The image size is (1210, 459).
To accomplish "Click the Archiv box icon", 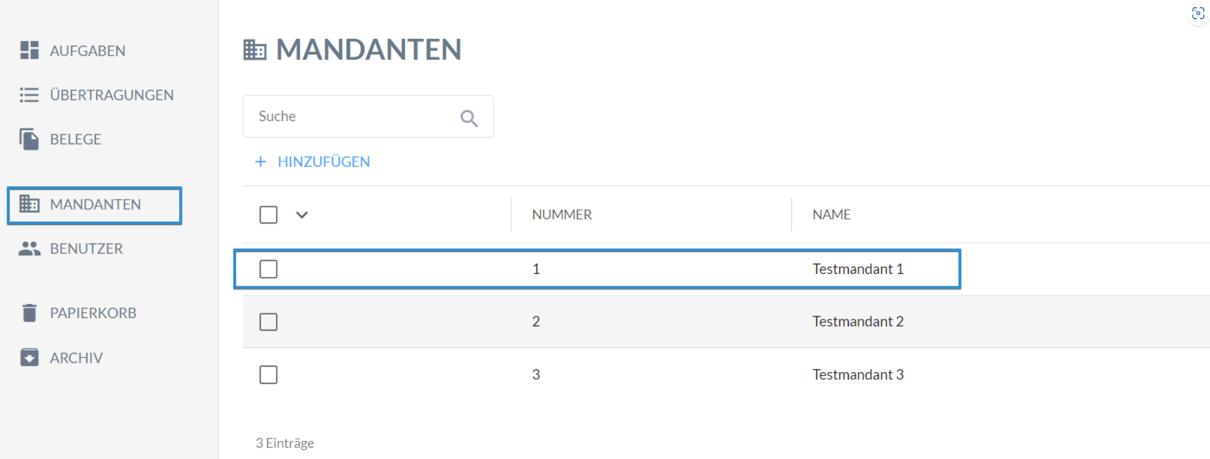I will [x=29, y=358].
